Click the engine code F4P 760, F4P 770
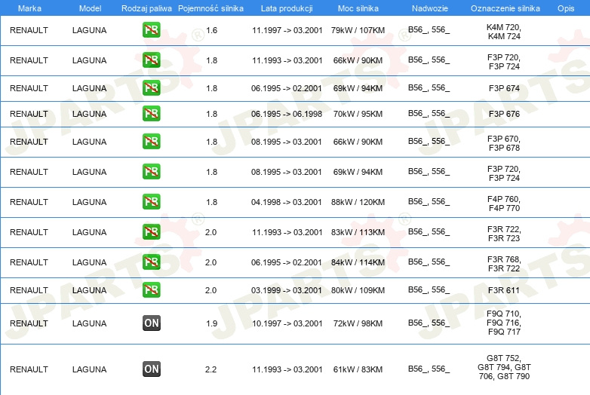Image resolution: width=590 pixels, height=395 pixels. click(x=504, y=204)
